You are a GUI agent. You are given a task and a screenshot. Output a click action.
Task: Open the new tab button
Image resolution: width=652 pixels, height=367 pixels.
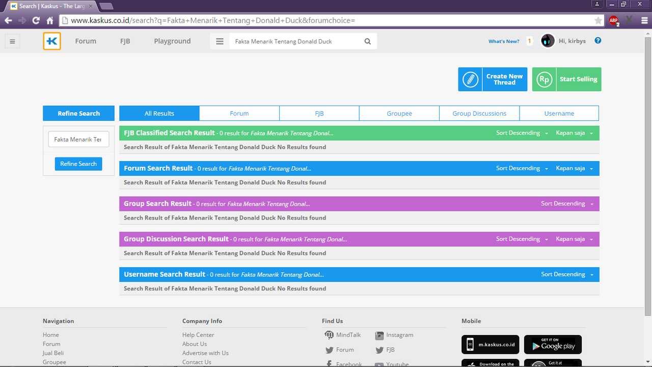(106, 6)
